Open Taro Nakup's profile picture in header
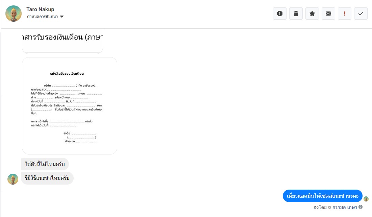Image resolution: width=372 pixels, height=217 pixels. coord(14,14)
